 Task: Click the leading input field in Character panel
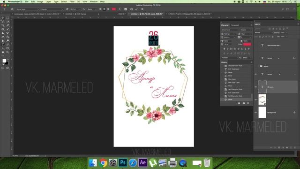pos(247,34)
